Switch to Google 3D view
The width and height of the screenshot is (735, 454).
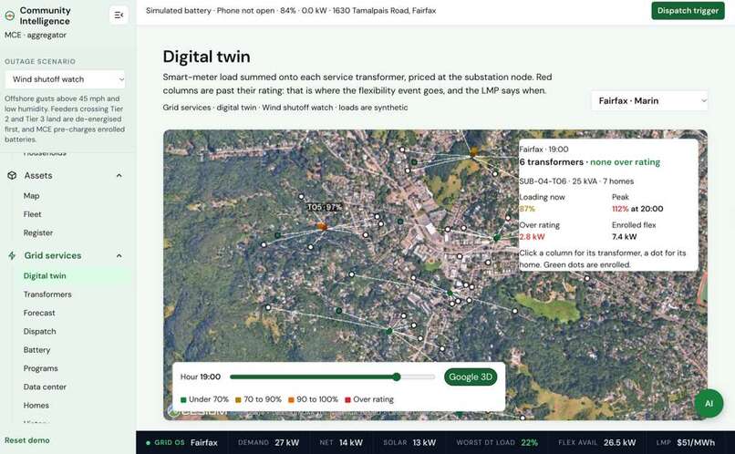[471, 377]
